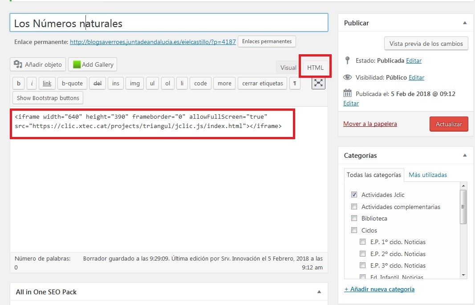Check E.P. 1º ciclo. Noticias category
This screenshot has height=305, width=475.
(363, 242)
